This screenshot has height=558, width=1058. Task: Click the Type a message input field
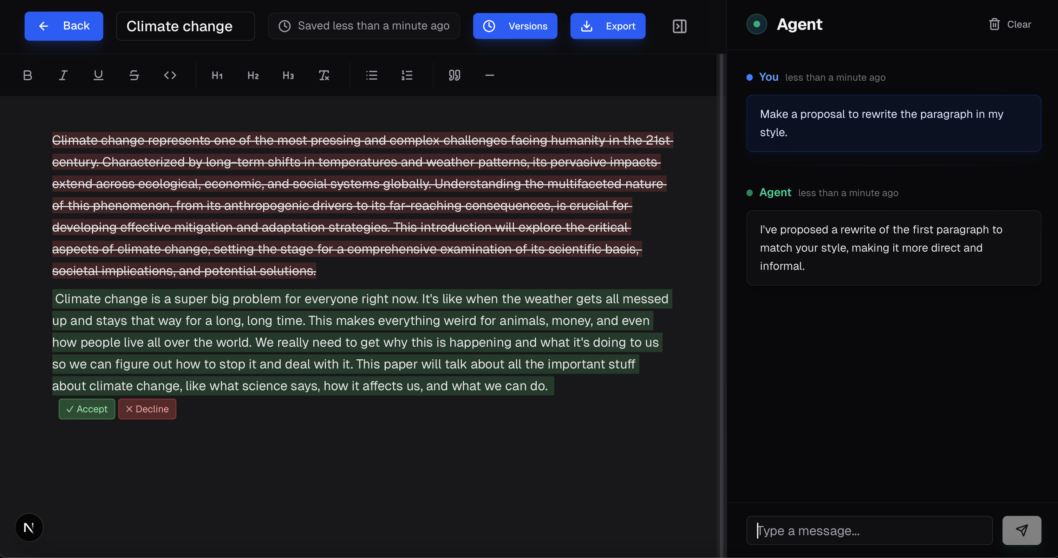[869, 531]
